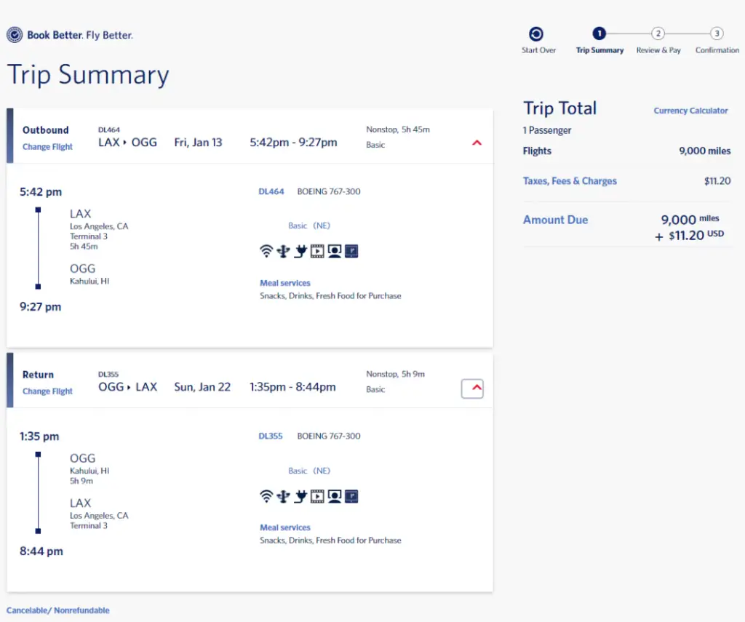Click the Start Over circular arrow icon

tap(537, 33)
